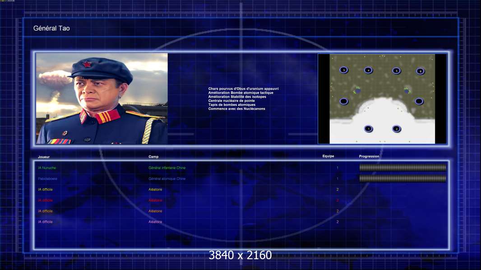Viewport: 481px width, 270px height.
Task: Click the orange "Aléatoire" camp entry
Action: click(x=155, y=211)
